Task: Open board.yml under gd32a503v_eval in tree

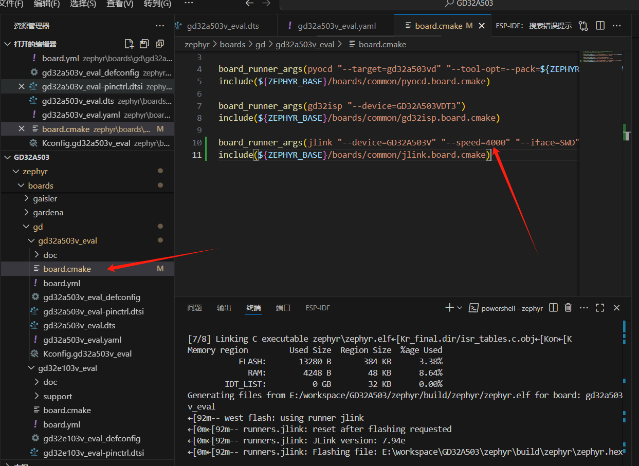Action: (62, 283)
